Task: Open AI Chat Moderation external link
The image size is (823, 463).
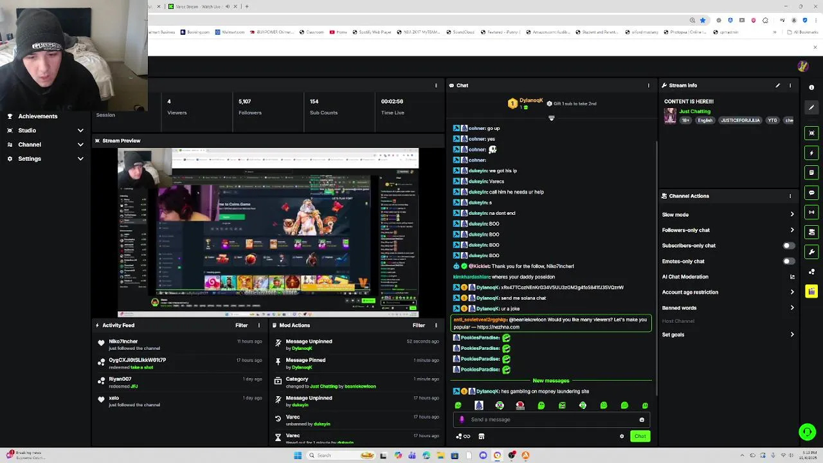Action: coord(792,277)
